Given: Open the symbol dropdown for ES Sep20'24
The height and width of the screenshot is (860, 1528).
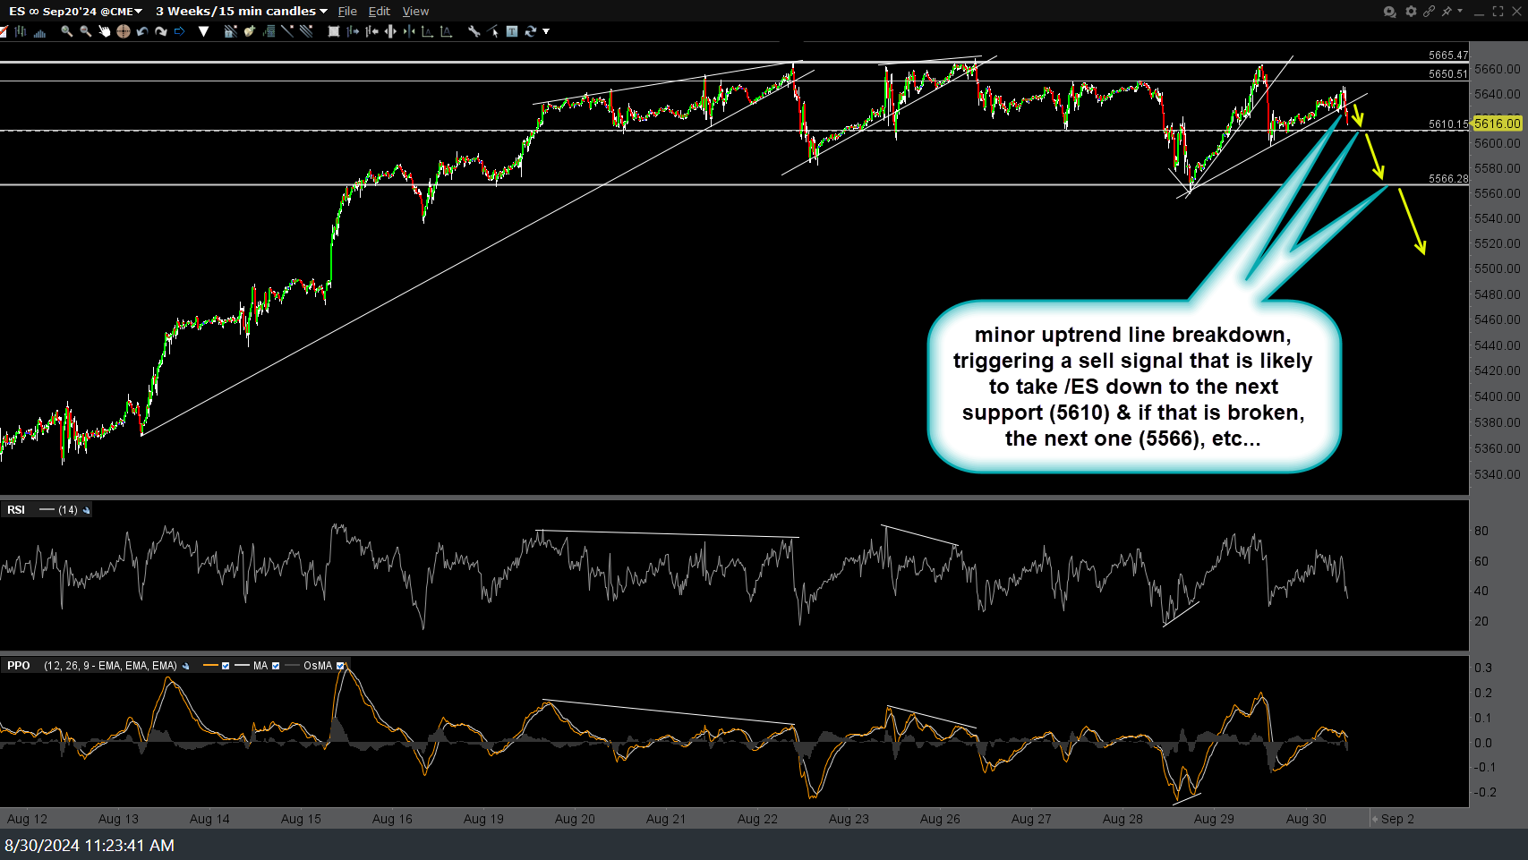Looking at the screenshot, I should point(139,11).
